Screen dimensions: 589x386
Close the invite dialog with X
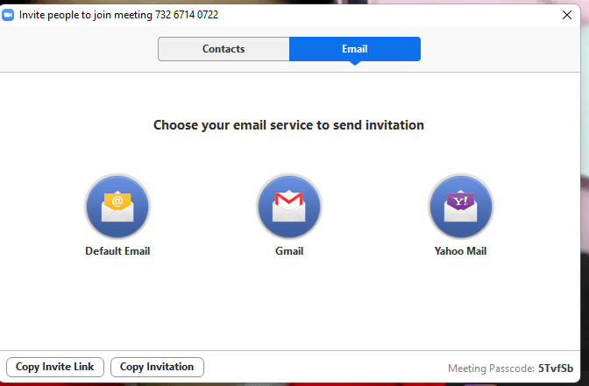[x=566, y=15]
